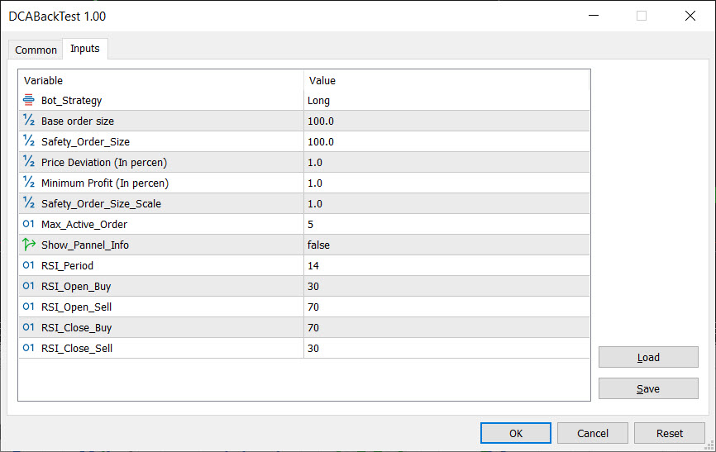716x452 pixels.
Task: Click the integer icon beside Max_Active_Order
Action: [28, 224]
